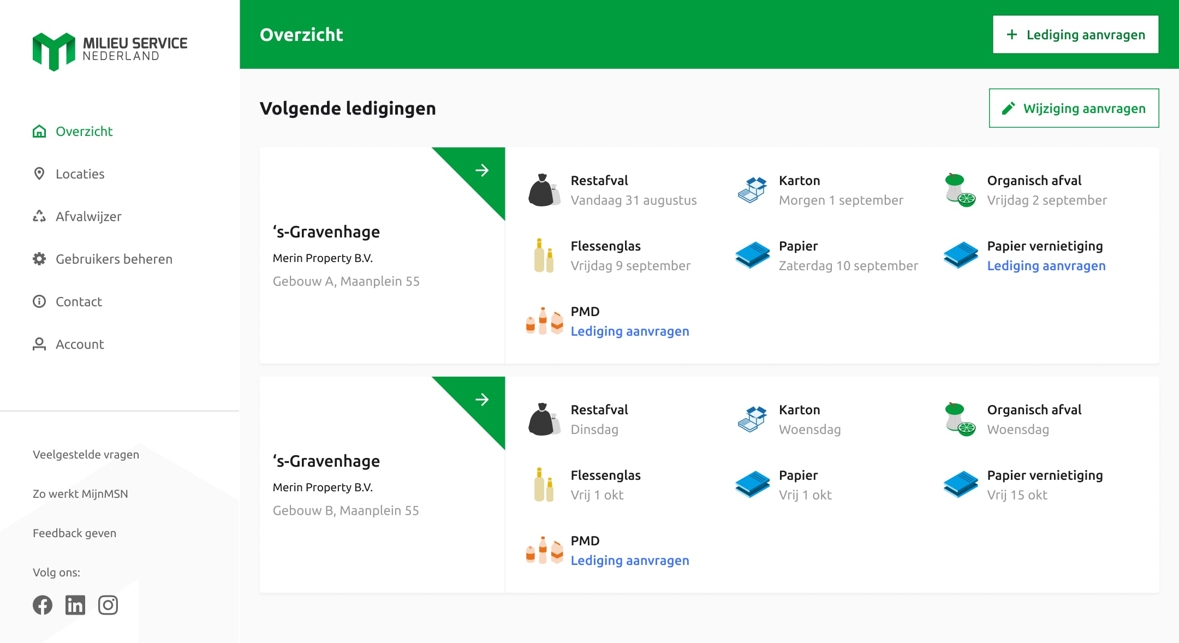Click the Flessenglas bottles icon for Gebouw A
This screenshot has height=643, width=1179.
point(544,255)
